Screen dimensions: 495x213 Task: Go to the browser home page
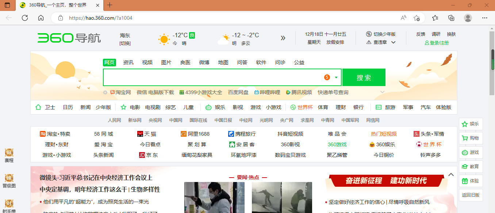click(41, 18)
